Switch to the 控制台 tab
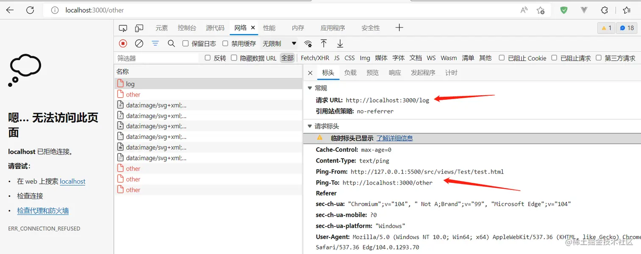Image resolution: width=641 pixels, height=254 pixels. [x=187, y=28]
